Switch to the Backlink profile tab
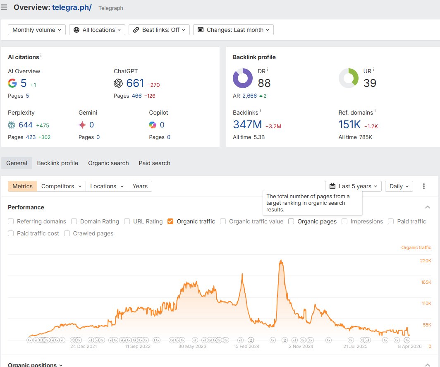This screenshot has width=440, height=367. pos(57,163)
